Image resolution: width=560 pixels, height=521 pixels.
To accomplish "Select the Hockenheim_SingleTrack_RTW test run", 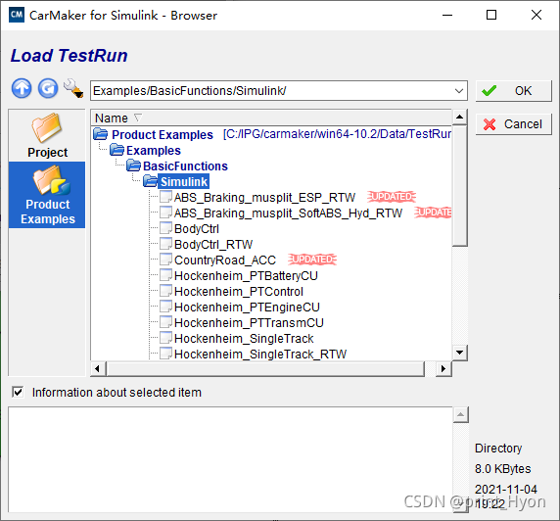I will 260,355.
